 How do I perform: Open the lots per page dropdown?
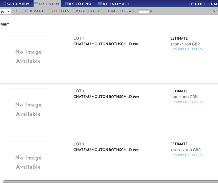point(9,11)
